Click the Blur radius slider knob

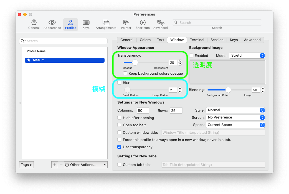(x=127, y=90)
